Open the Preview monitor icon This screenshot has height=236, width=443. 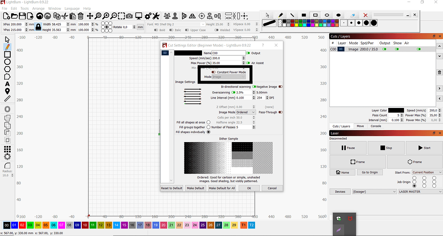point(139,16)
